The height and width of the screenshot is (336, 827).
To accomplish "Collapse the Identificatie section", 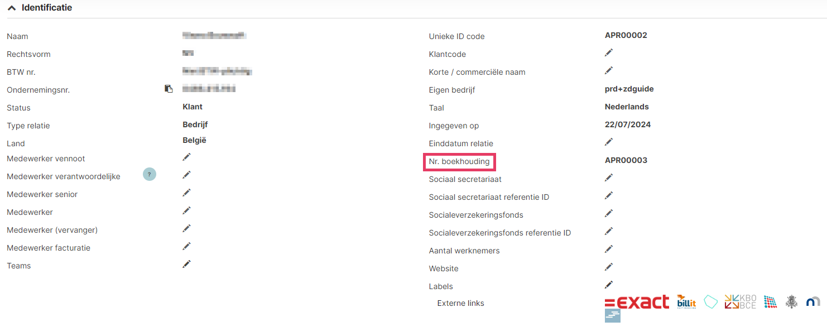I will point(12,8).
